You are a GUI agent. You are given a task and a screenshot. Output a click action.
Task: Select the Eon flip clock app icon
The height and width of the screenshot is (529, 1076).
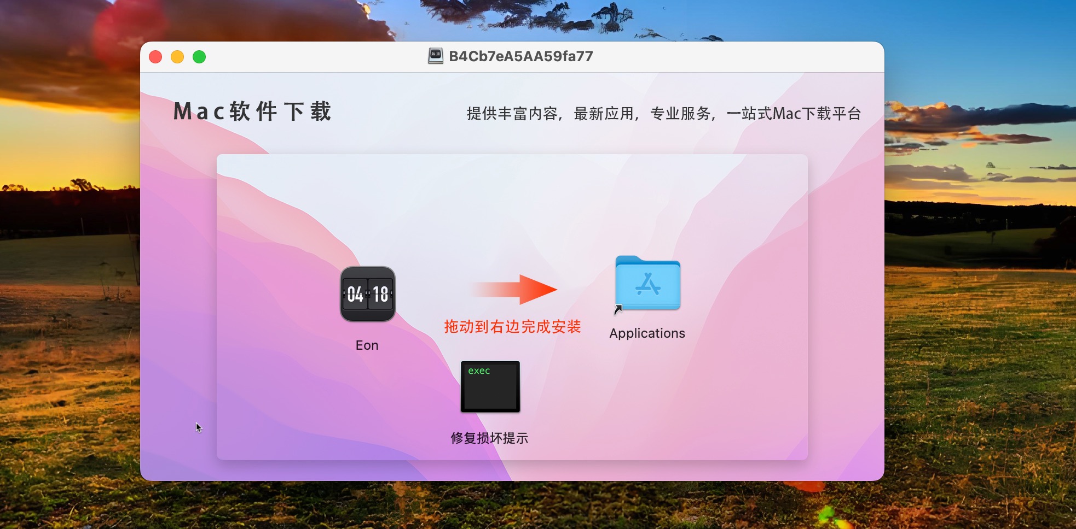coord(368,294)
